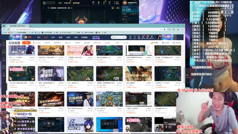The height and width of the screenshot is (134, 238).
Task: Click summoner avatar in League client header
Action: tap(125, 3)
